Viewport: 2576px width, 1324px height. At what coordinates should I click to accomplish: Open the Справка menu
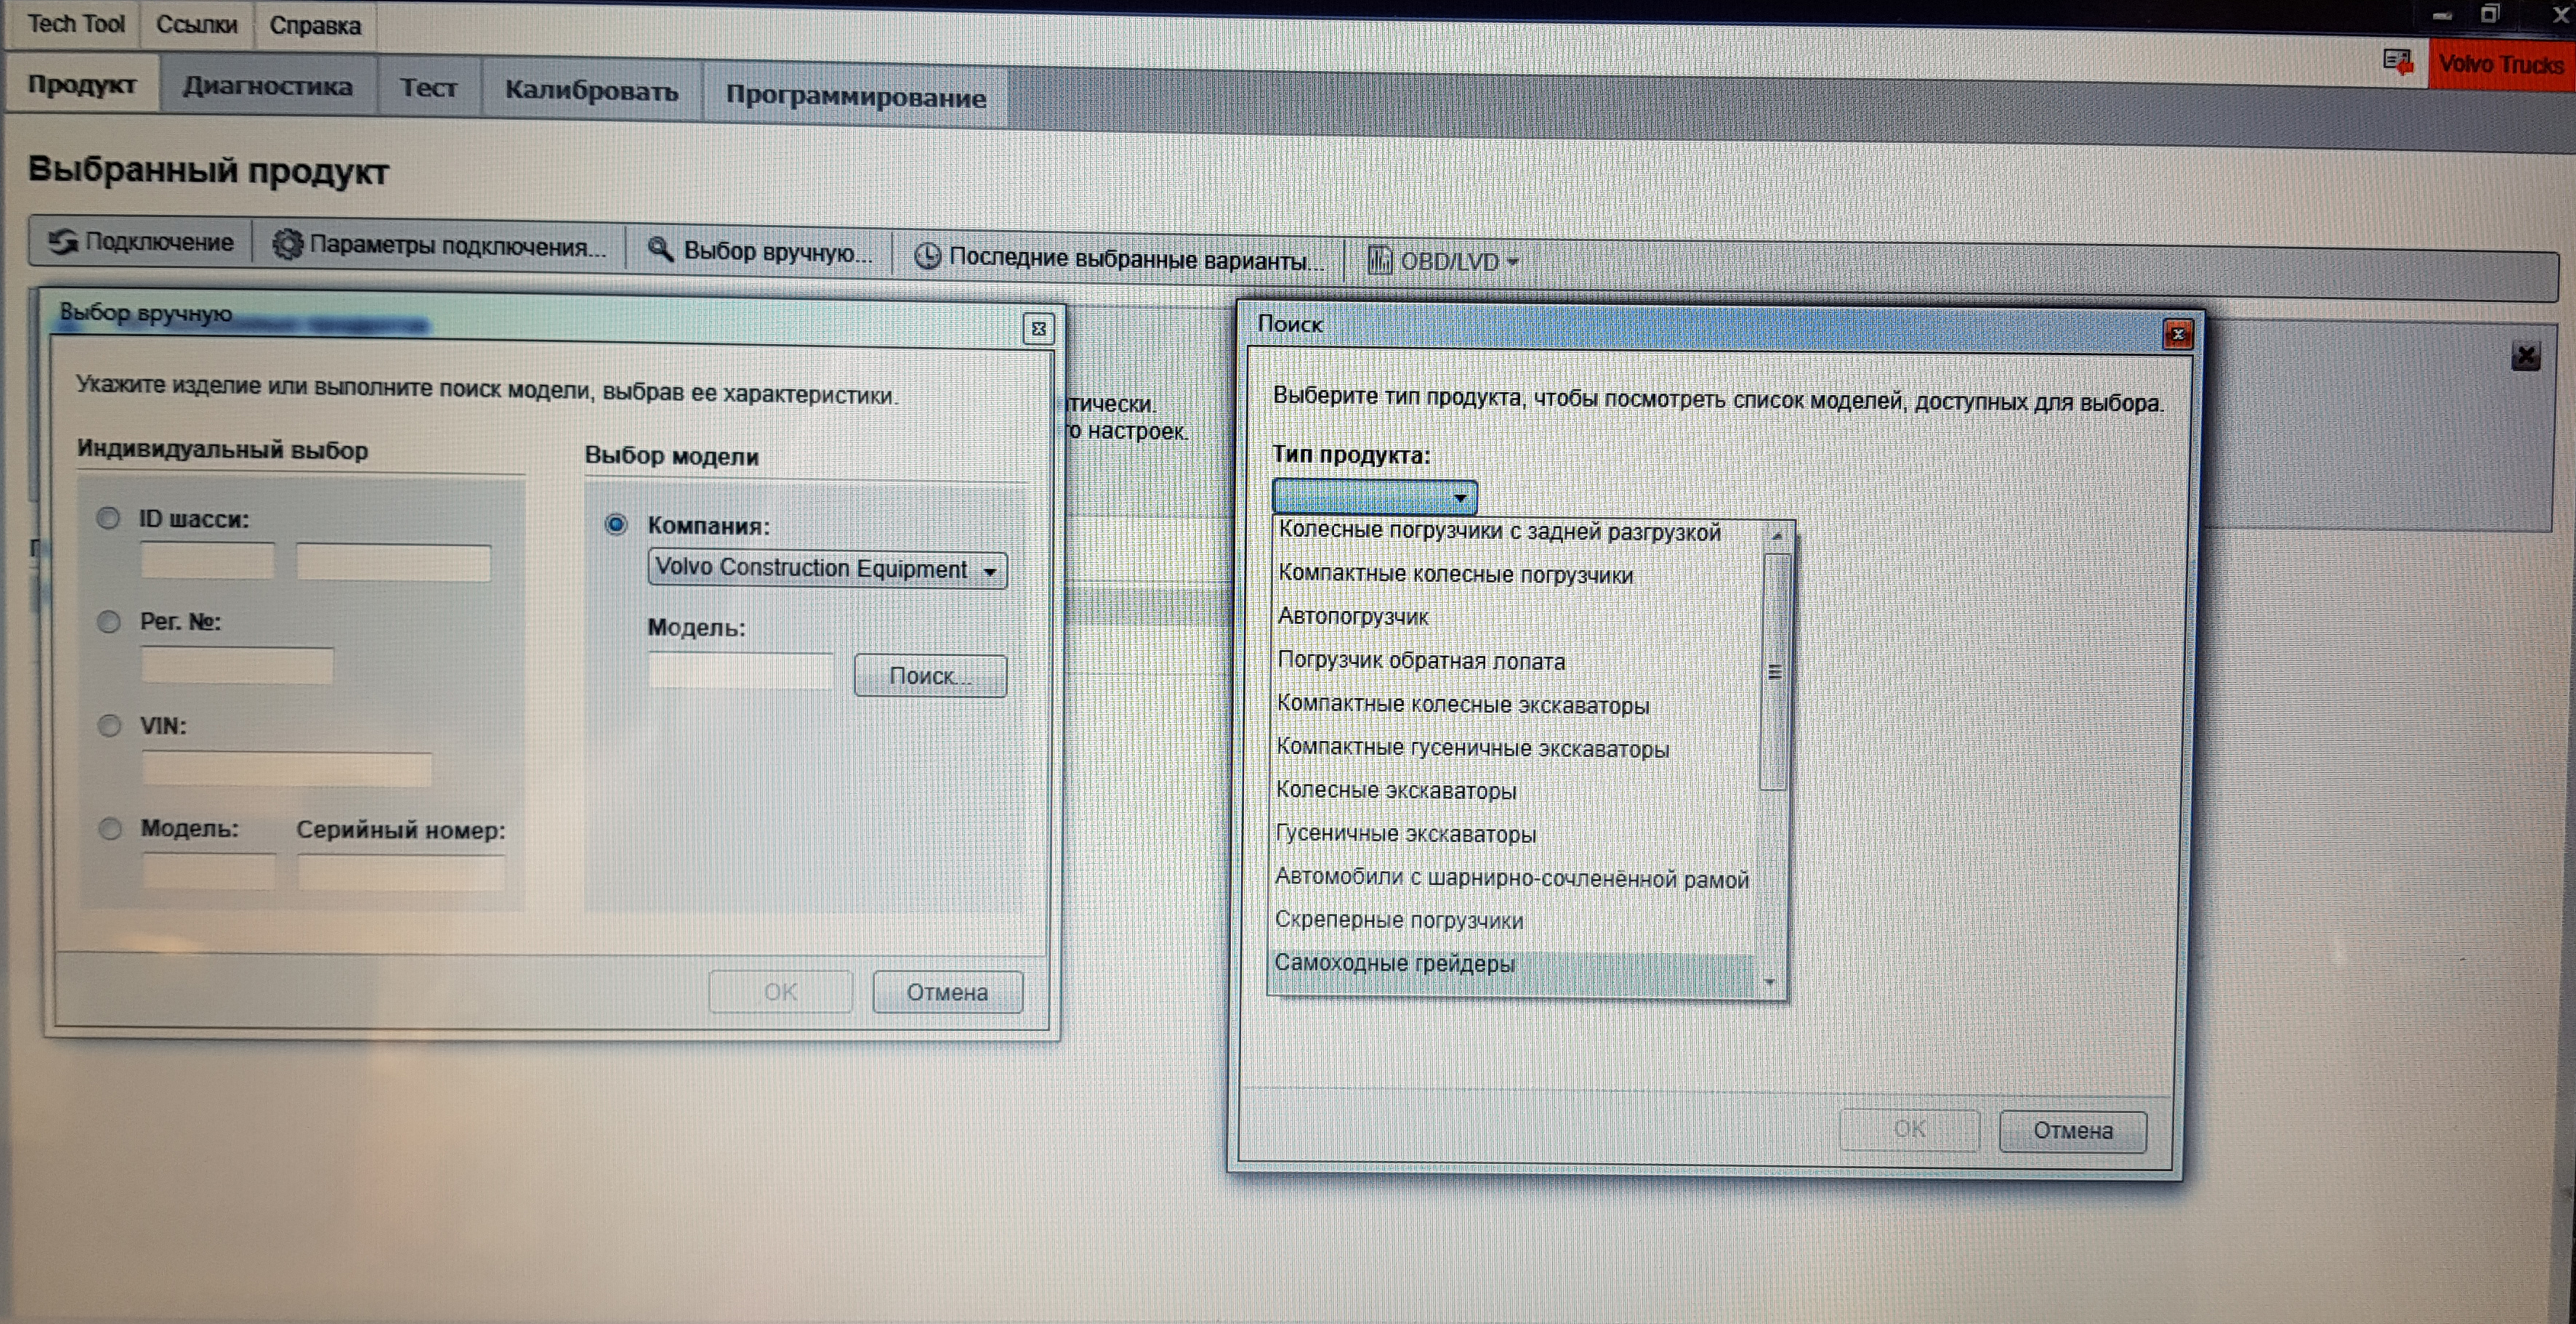coord(314,25)
